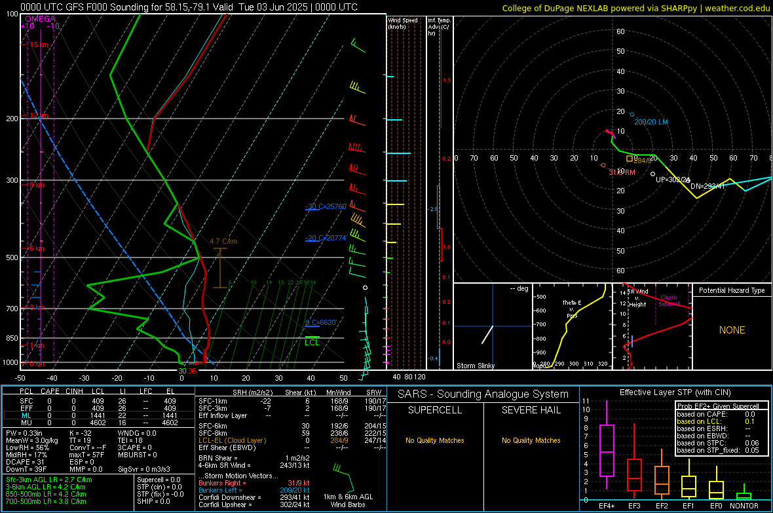Image resolution: width=773 pixels, height=513 pixels.
Task: Click the green LCL label on skew-T
Action: [x=312, y=343]
